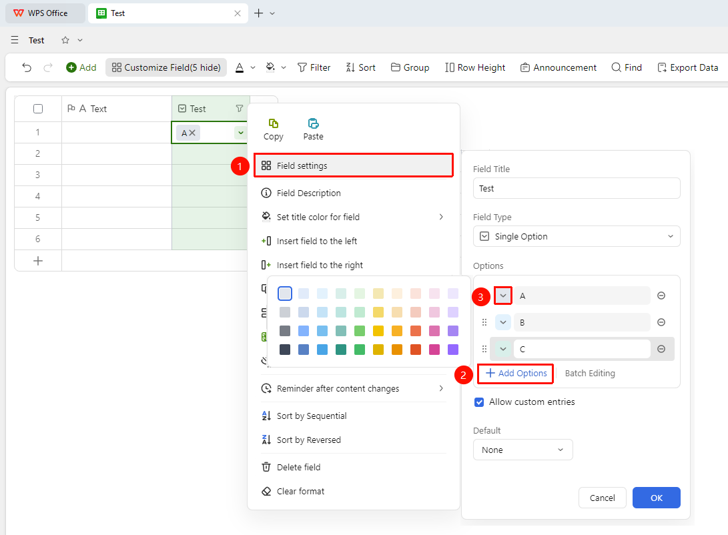Check the select-all rows checkbox
Screen dimensions: 728x535
(x=38, y=109)
